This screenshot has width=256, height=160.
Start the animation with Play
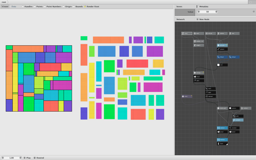(27, 158)
